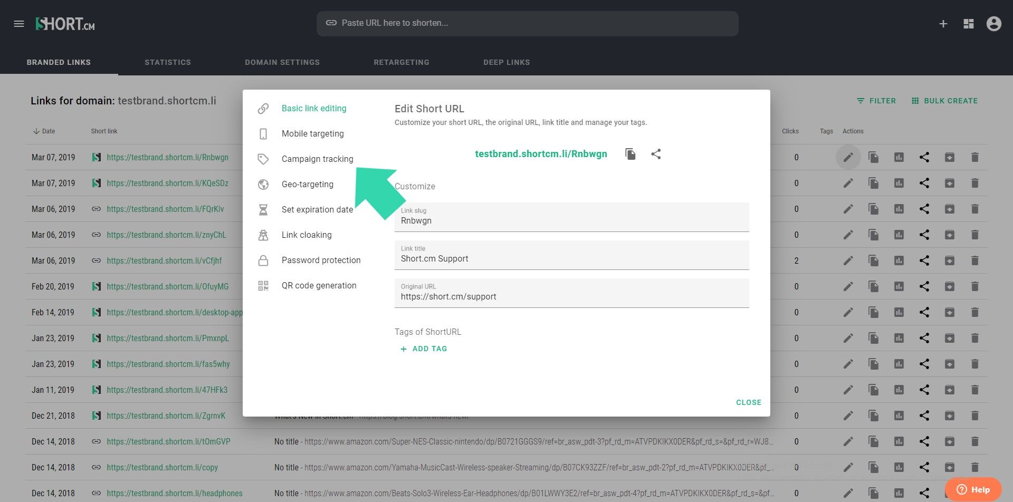1013x502 pixels.
Task: Switch to the Branded Links tab
Action: pyautogui.click(x=59, y=62)
